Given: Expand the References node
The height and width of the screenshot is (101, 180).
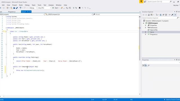Looking at the screenshot, I should pyautogui.click(x=146, y=27).
